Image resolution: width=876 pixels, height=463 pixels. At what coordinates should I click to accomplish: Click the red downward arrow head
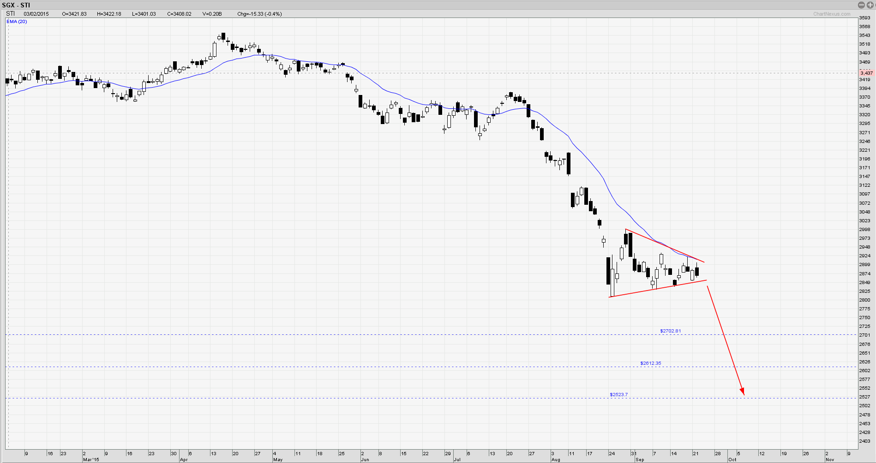pos(743,392)
